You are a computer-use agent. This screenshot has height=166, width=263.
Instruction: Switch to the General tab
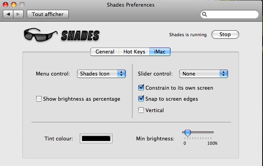[x=105, y=52]
